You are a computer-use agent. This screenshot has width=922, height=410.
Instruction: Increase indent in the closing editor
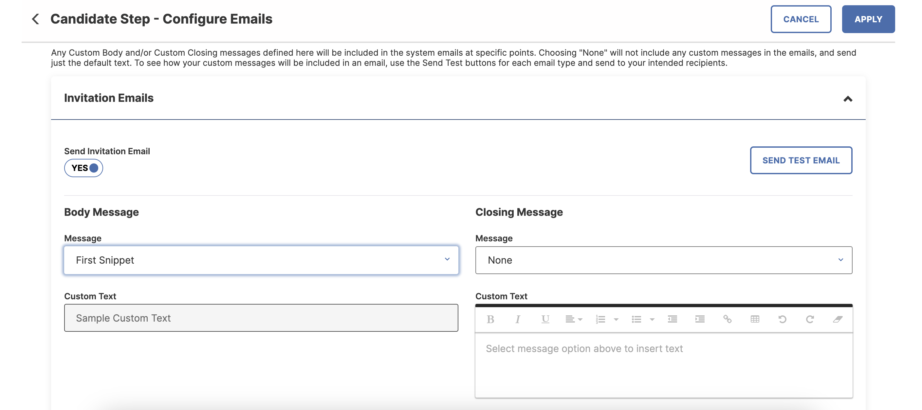pos(700,319)
